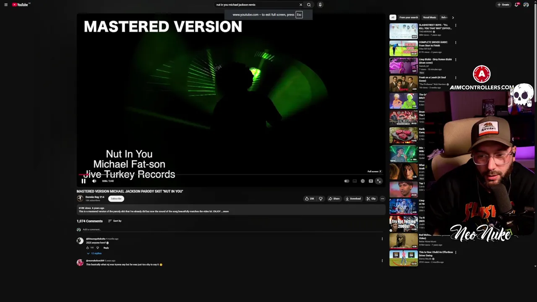The width and height of the screenshot is (537, 302).
Task: Switch to theater mode
Action: tap(371, 181)
